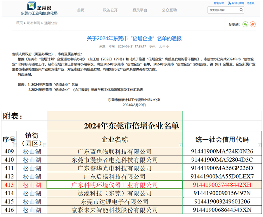The image size is (263, 217).
Task: Go to 动态新闻 breadcrumb
Action: (x=34, y=23)
